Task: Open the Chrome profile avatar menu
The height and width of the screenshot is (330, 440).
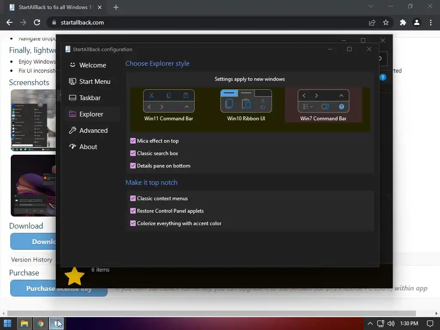Action: [x=417, y=22]
